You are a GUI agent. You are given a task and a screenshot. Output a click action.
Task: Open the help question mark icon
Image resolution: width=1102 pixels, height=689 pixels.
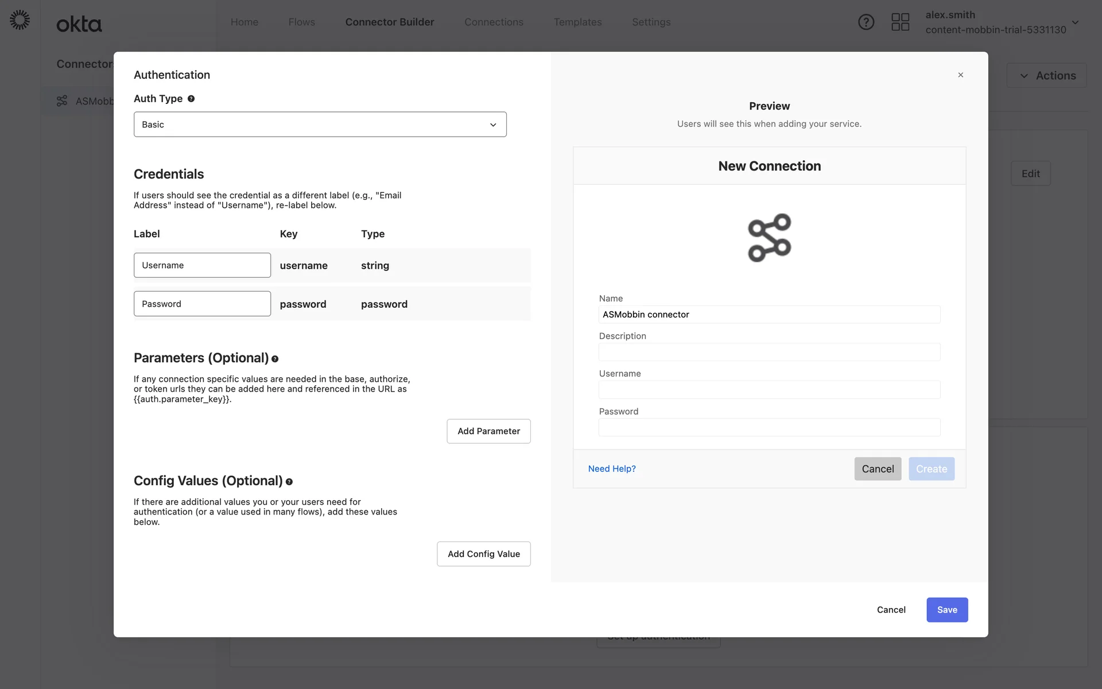[x=866, y=22]
